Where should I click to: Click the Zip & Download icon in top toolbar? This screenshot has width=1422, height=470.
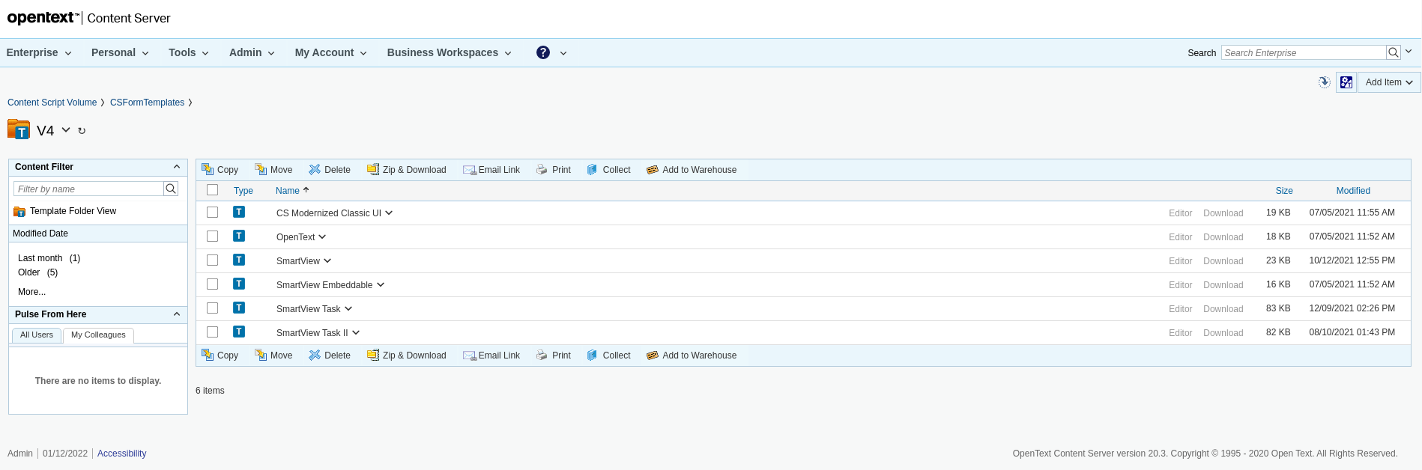(x=372, y=170)
